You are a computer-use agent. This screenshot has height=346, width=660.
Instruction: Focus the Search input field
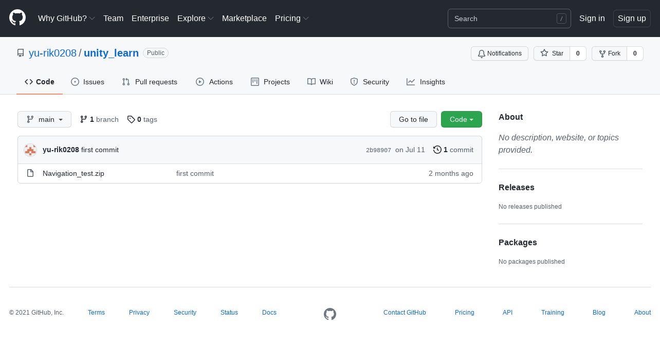coord(509,19)
